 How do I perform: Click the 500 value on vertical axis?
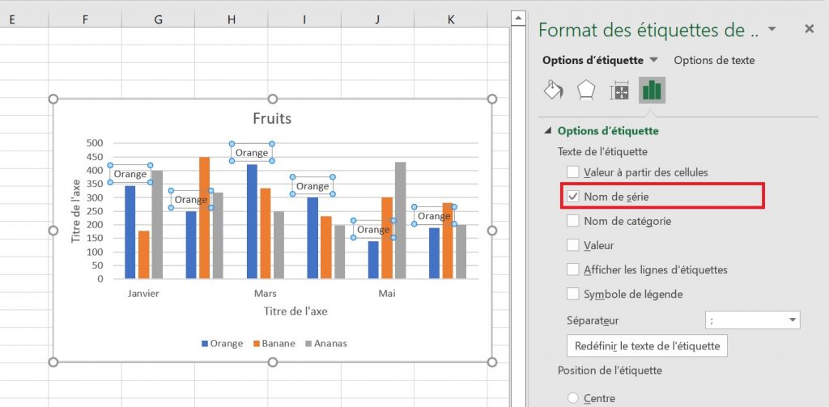pyautogui.click(x=95, y=142)
